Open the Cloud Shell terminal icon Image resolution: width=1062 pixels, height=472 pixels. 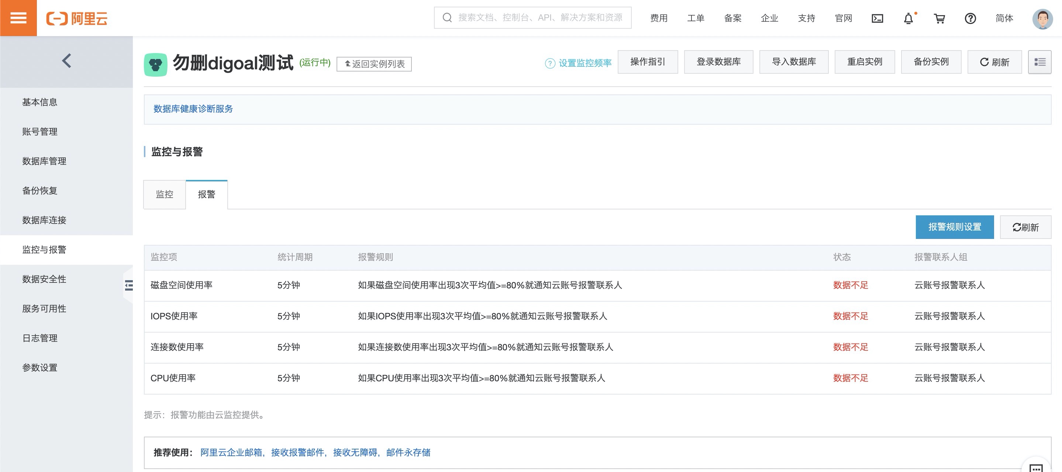click(x=877, y=18)
